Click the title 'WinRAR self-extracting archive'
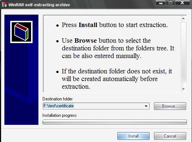The height and width of the screenshot is (142, 192). 39,5
